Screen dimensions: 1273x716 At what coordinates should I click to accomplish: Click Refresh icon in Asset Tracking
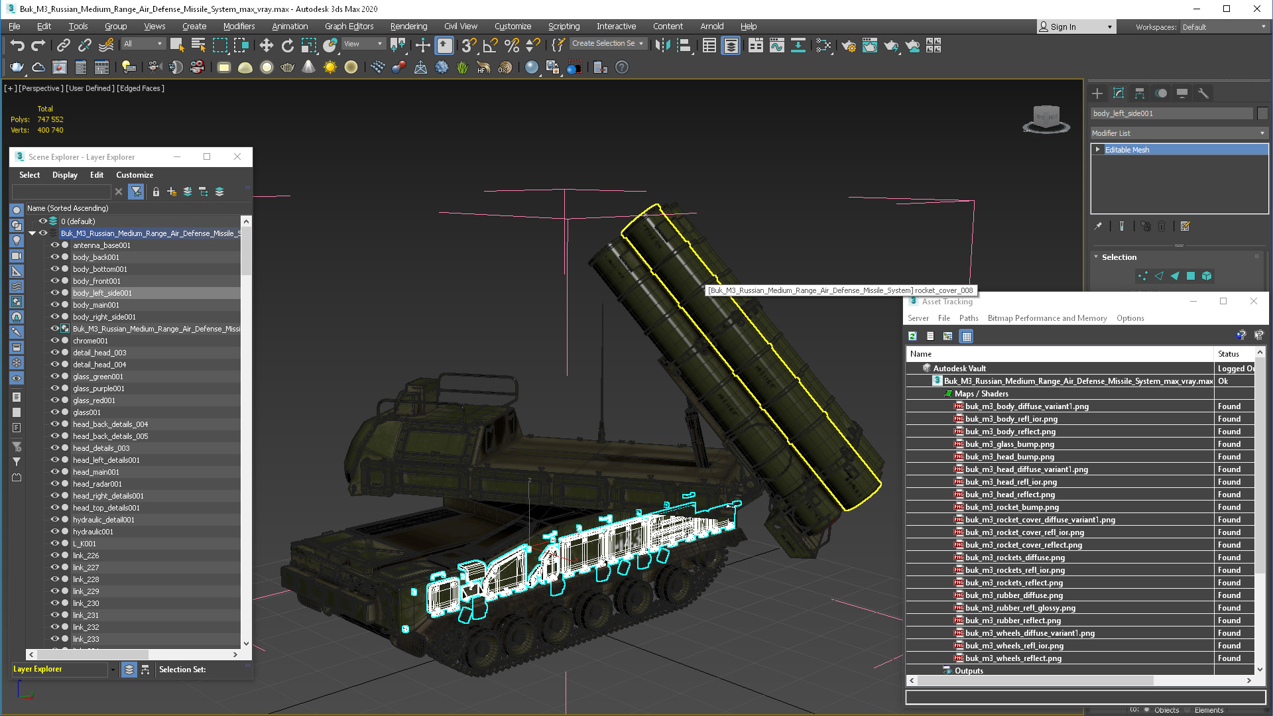[912, 336]
